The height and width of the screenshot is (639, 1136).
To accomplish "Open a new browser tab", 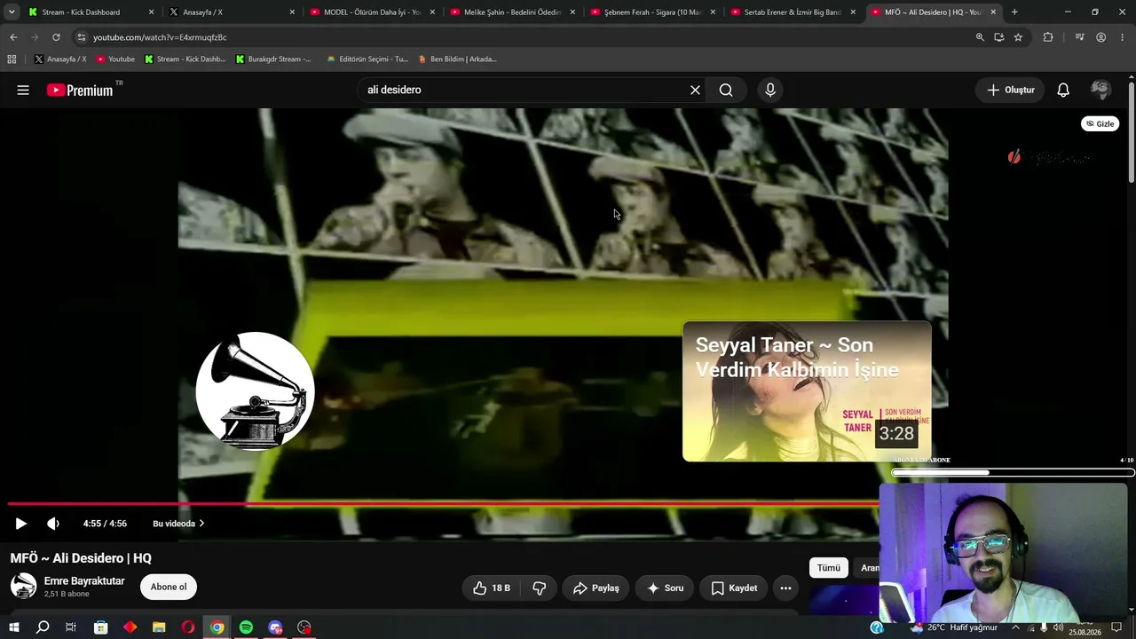I will [x=1014, y=12].
